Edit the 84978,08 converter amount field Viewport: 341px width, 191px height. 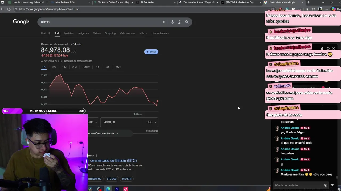tap(121, 122)
